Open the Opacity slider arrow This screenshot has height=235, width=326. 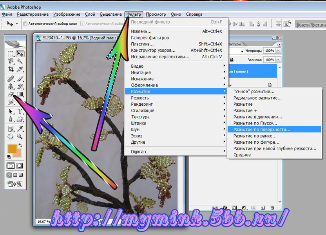[x=278, y=51]
